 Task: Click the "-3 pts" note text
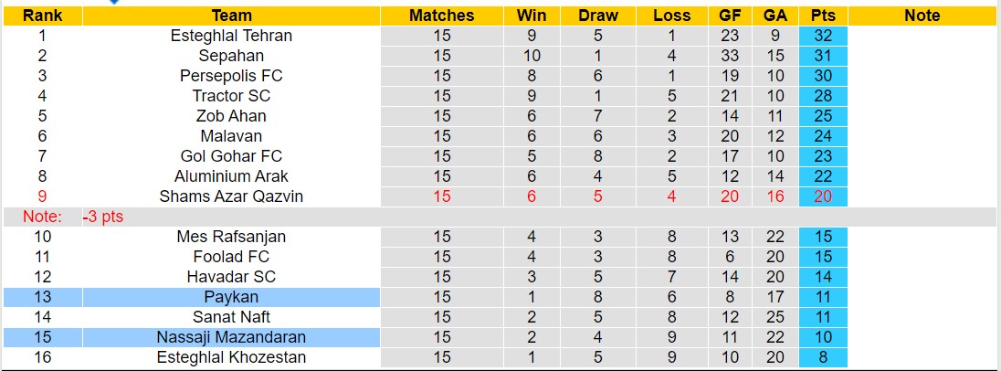[102, 217]
